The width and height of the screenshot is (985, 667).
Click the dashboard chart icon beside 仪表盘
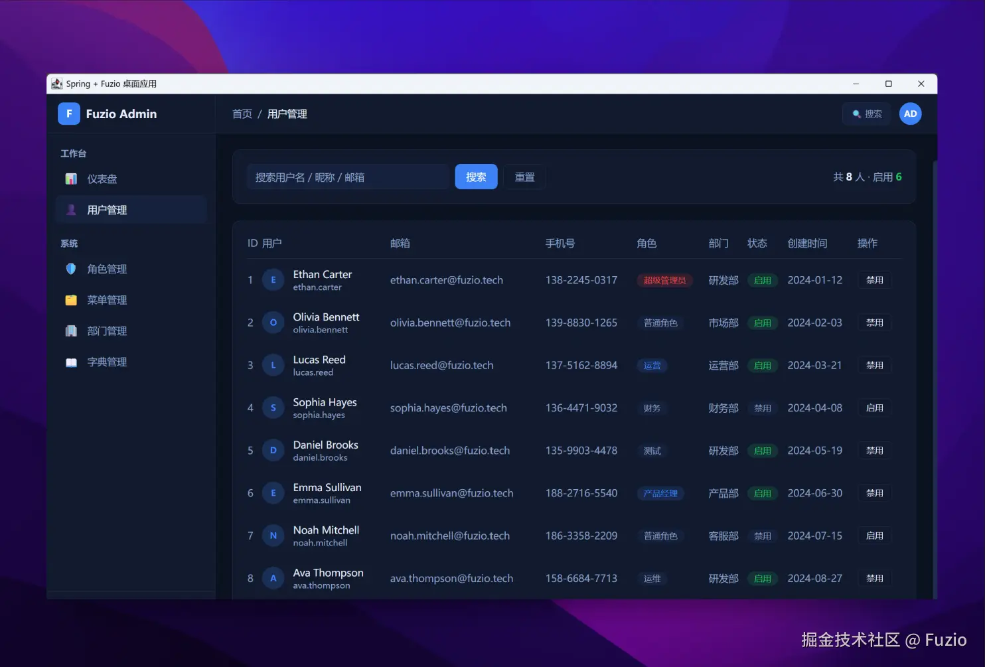(71, 179)
